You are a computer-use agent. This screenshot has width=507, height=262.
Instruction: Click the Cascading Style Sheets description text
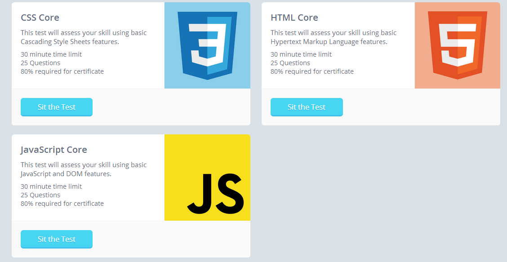(x=84, y=37)
